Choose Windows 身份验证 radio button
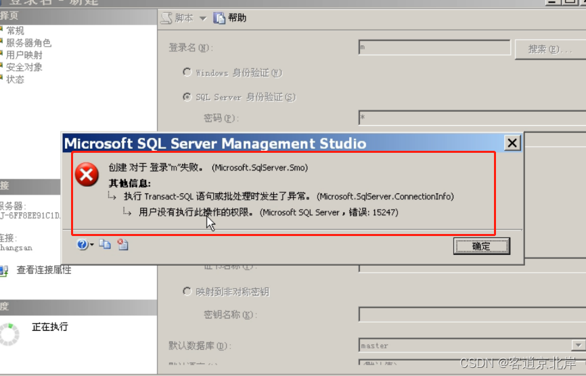This screenshot has width=586, height=376. pyautogui.click(x=187, y=72)
